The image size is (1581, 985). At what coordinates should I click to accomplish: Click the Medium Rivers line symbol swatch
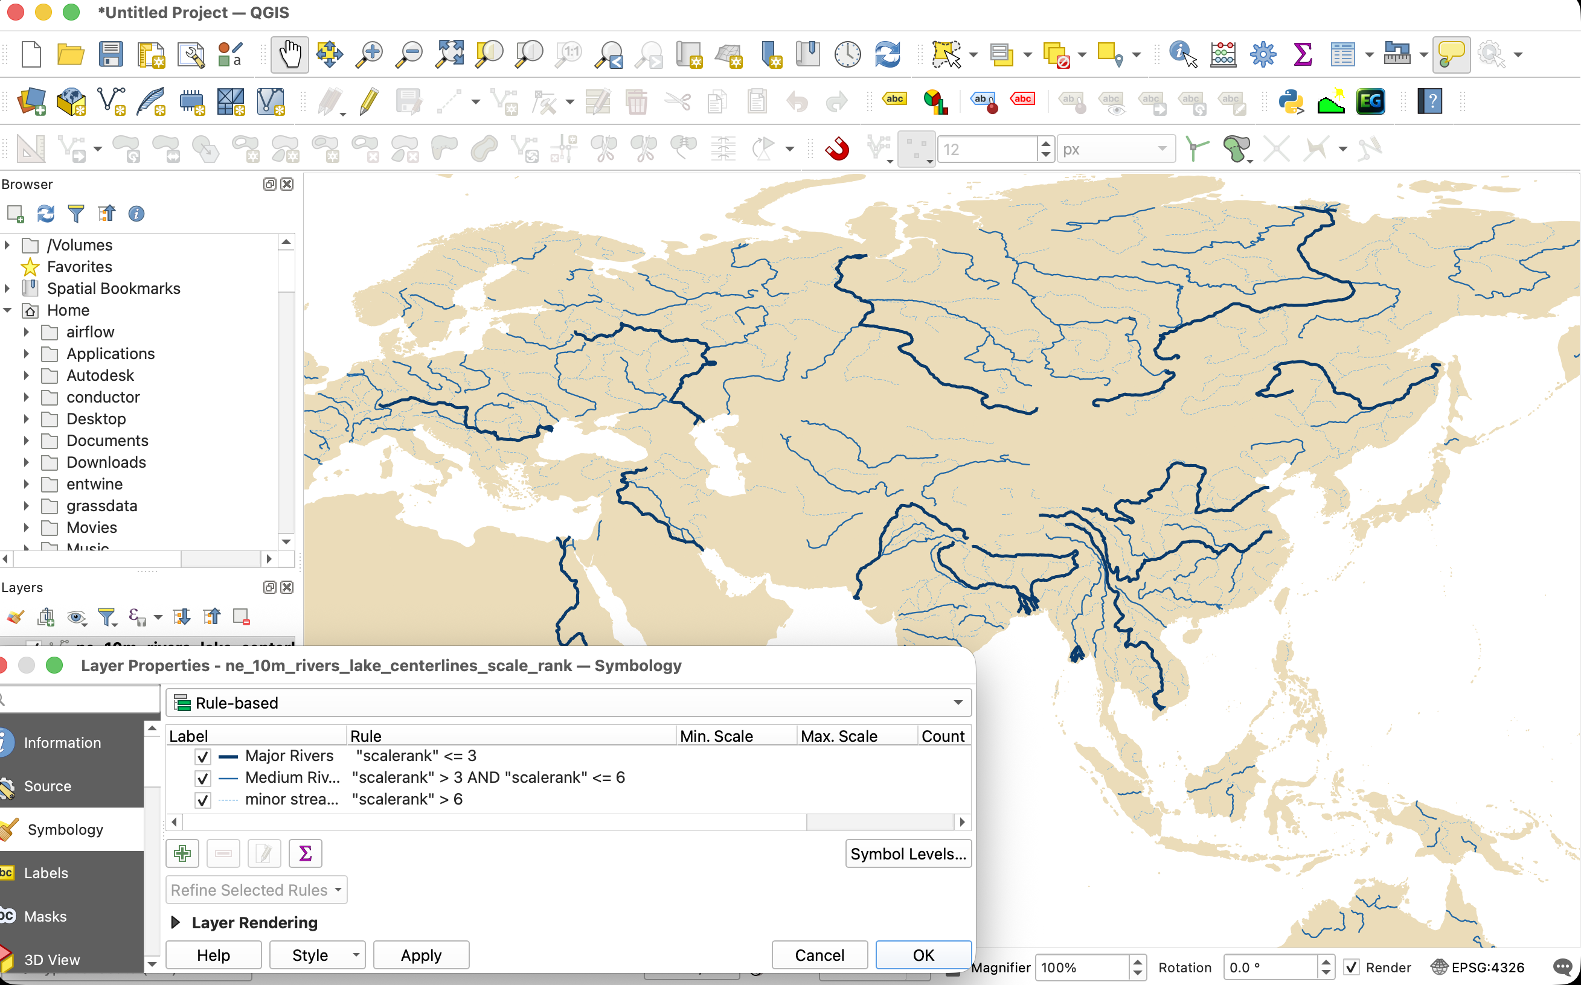pos(228,778)
